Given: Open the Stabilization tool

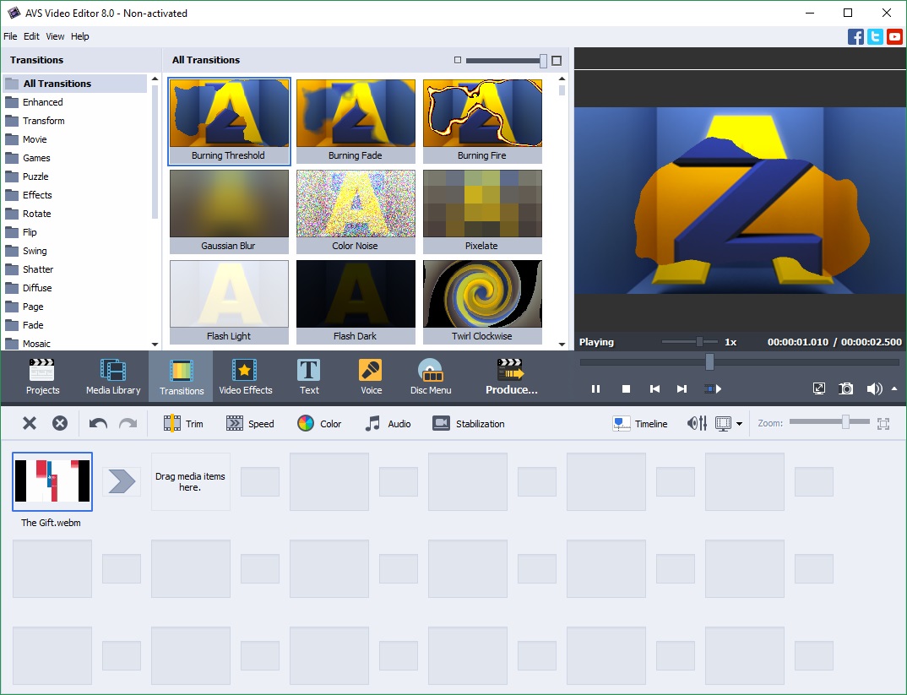Looking at the screenshot, I should click(469, 424).
